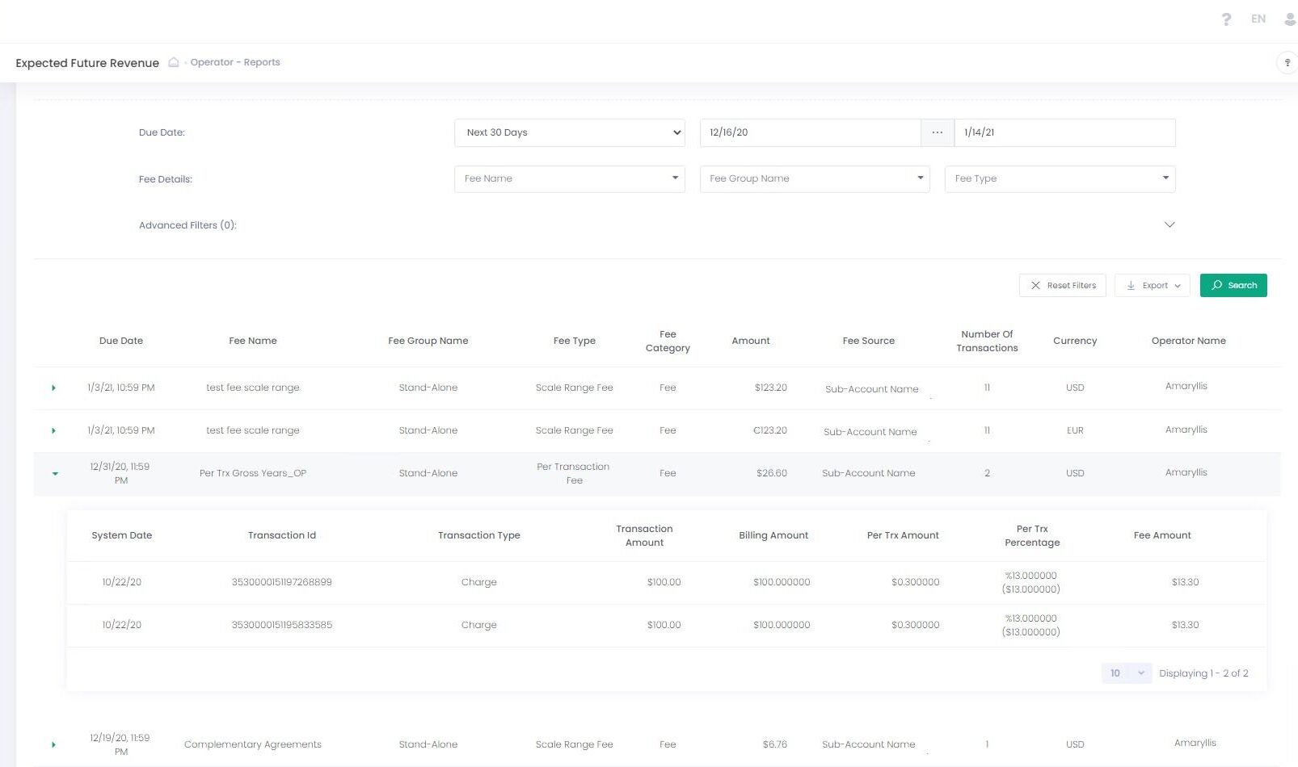
Task: Switch language via EN selector
Action: 1258,19
